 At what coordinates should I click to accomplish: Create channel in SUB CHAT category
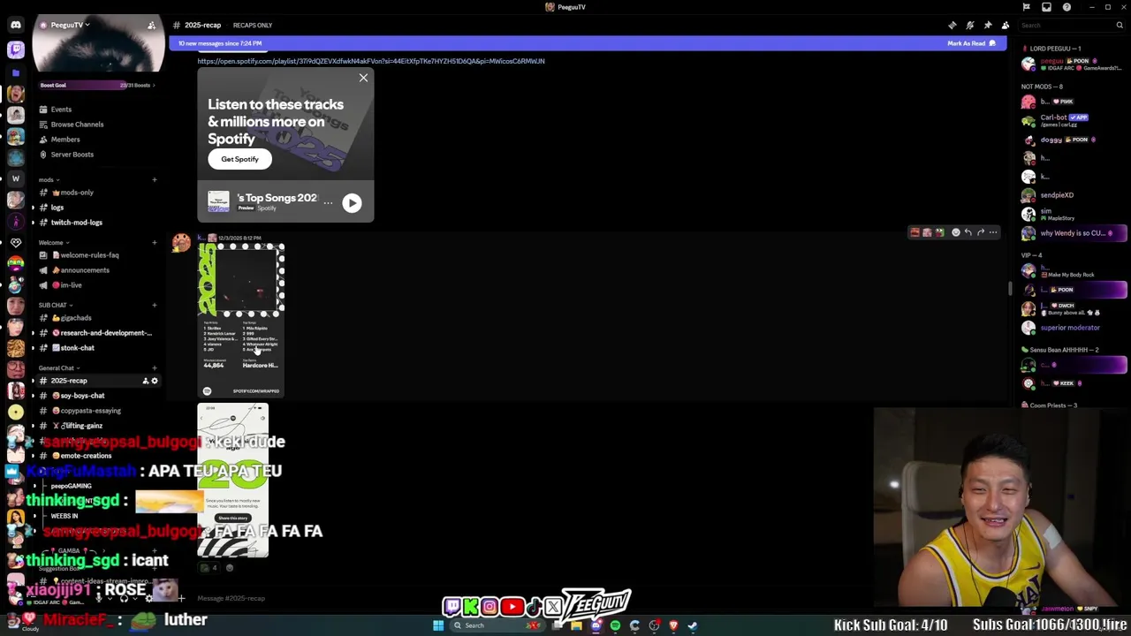154,305
